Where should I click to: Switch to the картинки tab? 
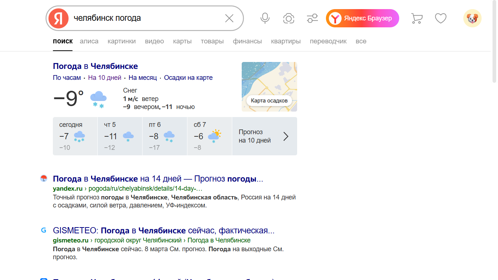(122, 41)
